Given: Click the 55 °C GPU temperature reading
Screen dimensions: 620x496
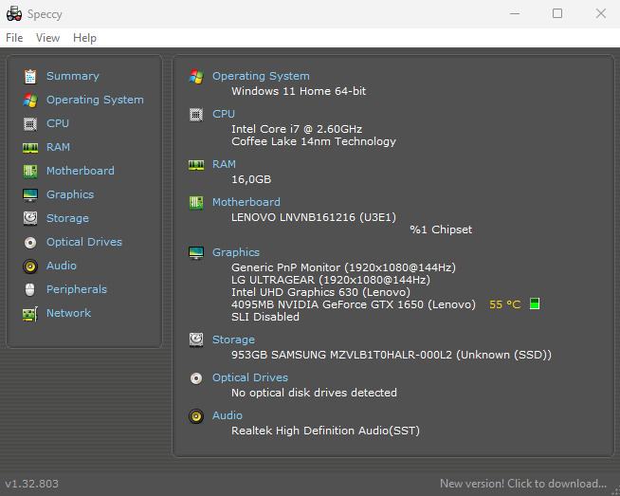Looking at the screenshot, I should pyautogui.click(x=504, y=304).
